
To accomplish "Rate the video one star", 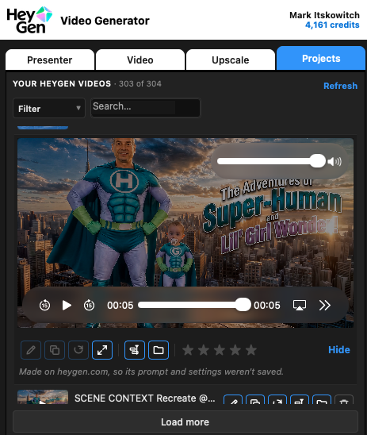I will (x=188, y=350).
